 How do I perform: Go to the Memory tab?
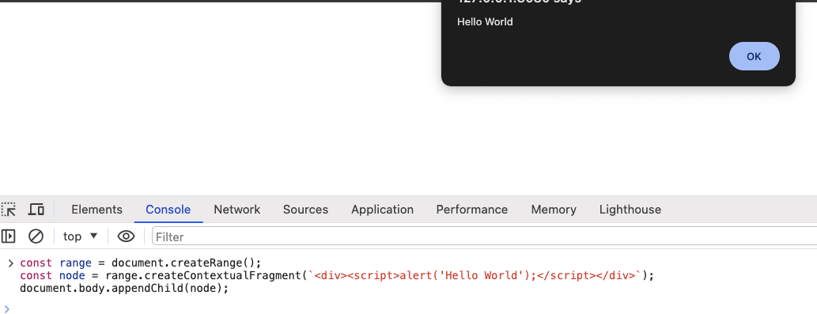pyautogui.click(x=554, y=210)
